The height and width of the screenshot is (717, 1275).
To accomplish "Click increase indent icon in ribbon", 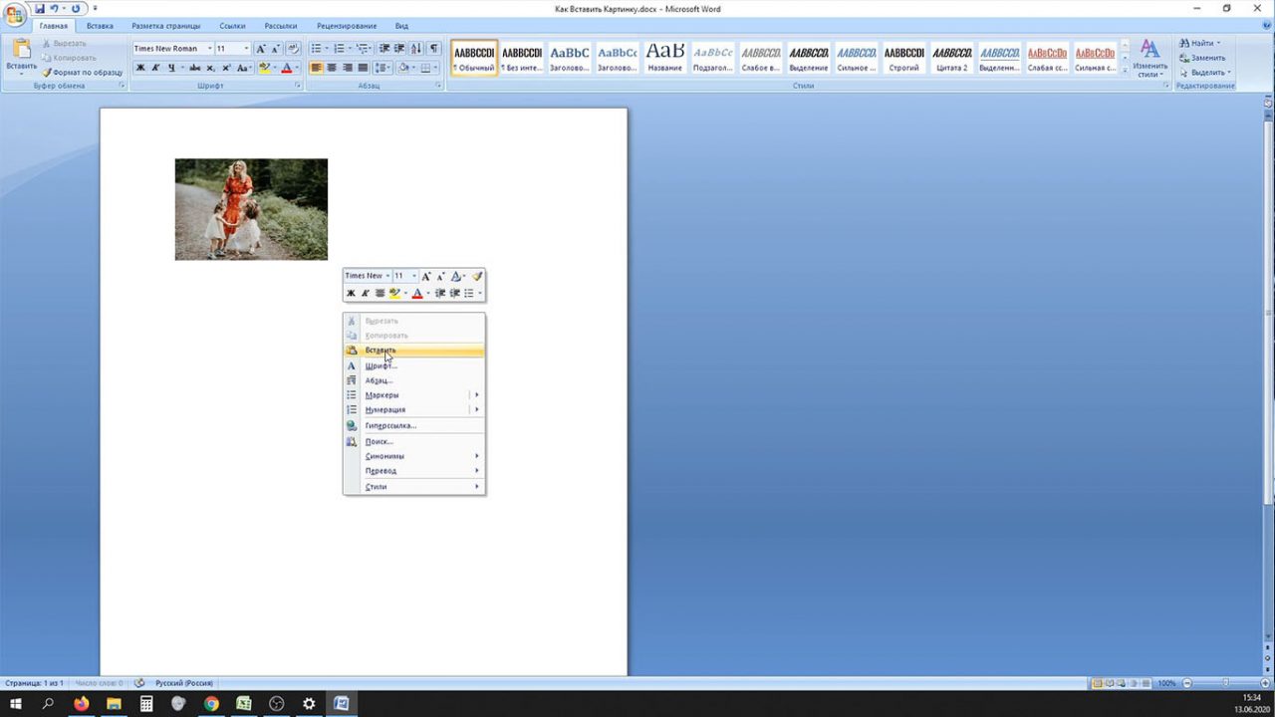I will (x=399, y=49).
